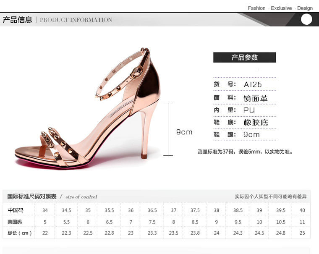
Task: Click the measurement note 测量标准为37码
Action: click(246, 152)
